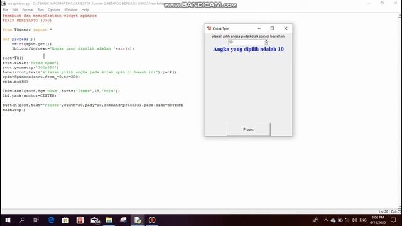Click the 'from Tkinter import *' line
This screenshot has width=402, height=226.
click(27, 30)
